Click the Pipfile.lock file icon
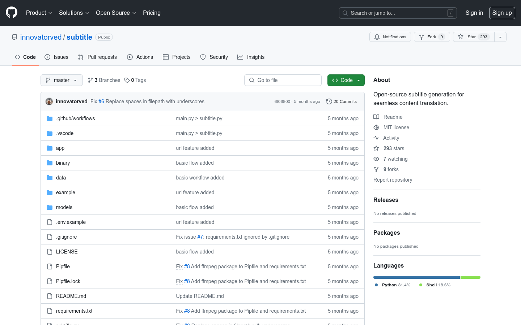The height and width of the screenshot is (325, 521). click(x=50, y=281)
